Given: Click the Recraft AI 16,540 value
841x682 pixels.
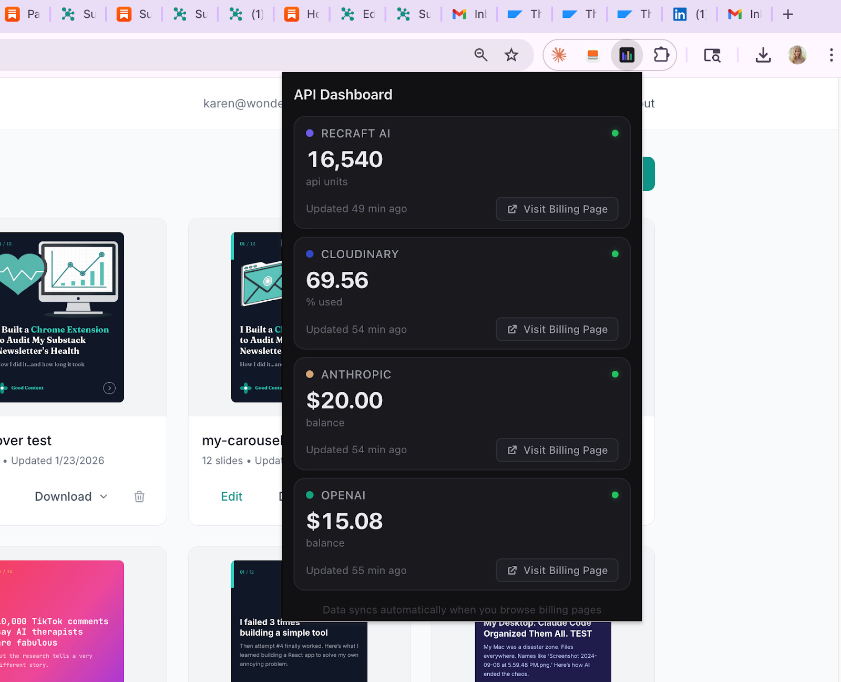Looking at the screenshot, I should tap(345, 159).
